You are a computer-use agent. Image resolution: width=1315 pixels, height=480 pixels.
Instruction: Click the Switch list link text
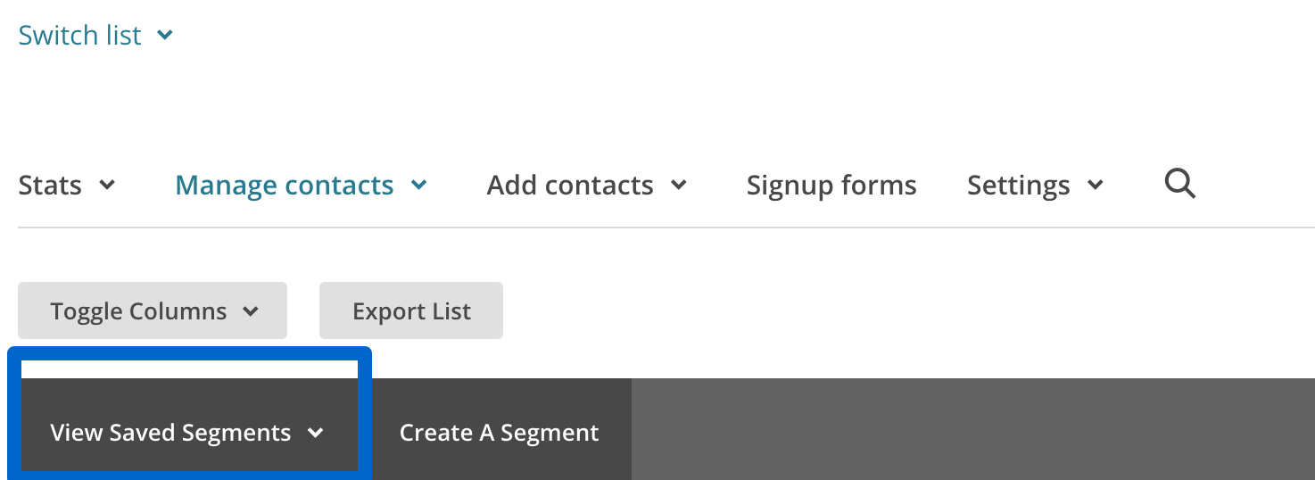point(79,35)
